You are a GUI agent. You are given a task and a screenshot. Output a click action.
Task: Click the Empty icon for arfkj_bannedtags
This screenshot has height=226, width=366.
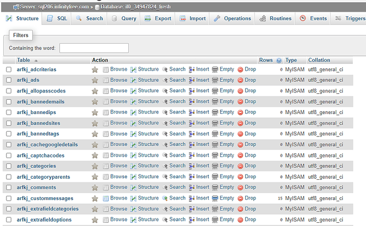pos(215,134)
